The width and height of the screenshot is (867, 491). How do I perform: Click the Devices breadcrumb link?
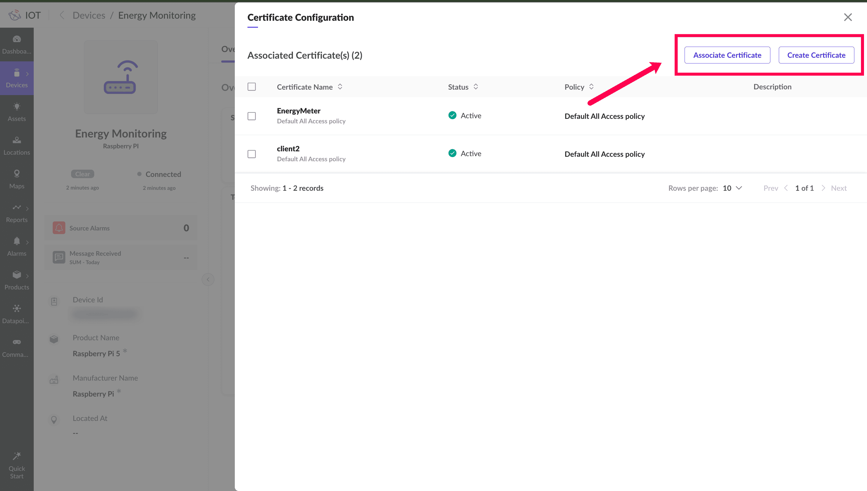coord(89,15)
